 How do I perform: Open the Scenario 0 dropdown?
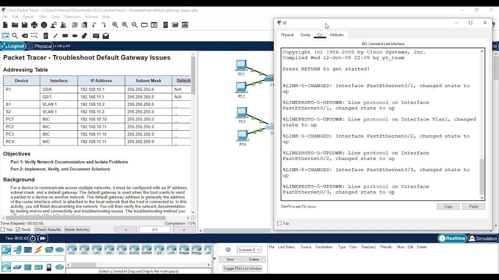tap(249, 250)
